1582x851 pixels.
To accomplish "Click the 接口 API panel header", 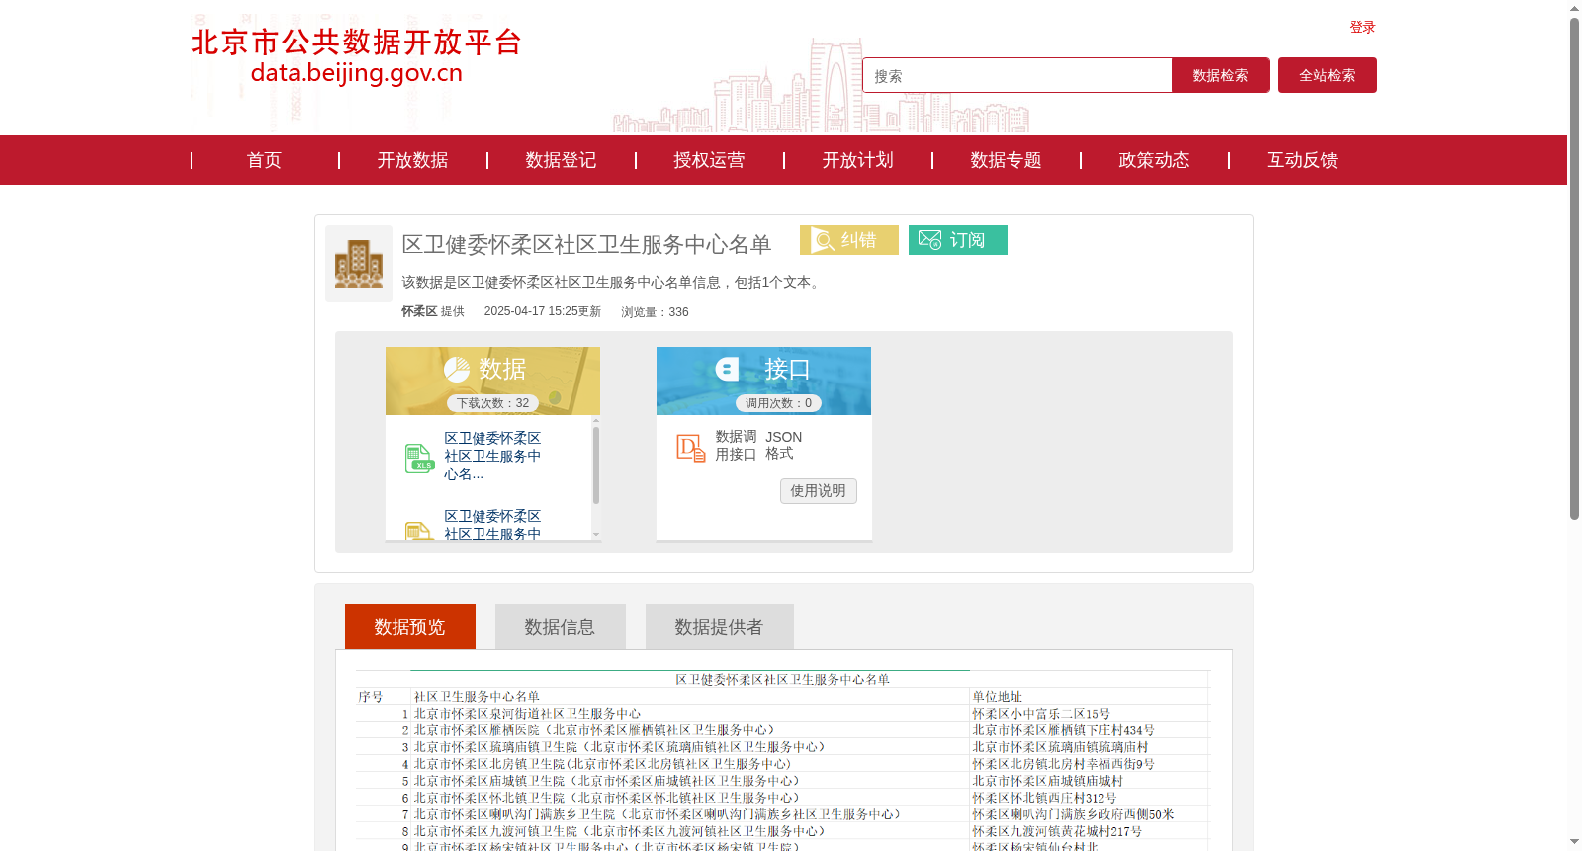I will click(763, 381).
